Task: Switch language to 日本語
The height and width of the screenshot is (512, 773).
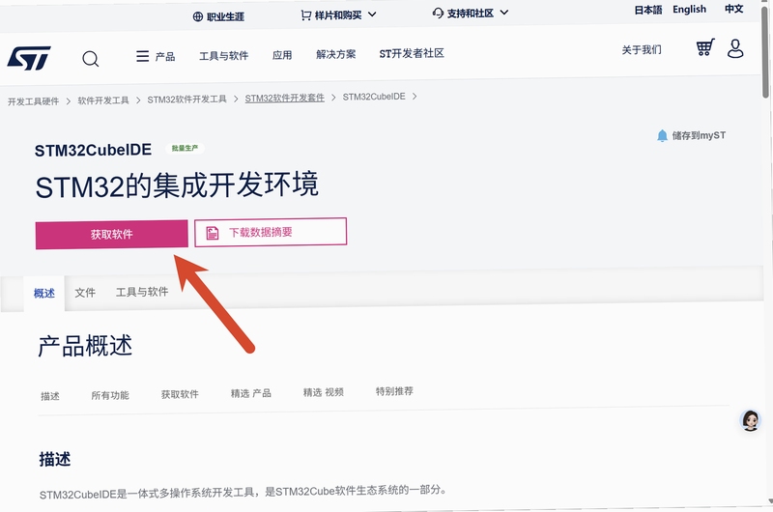Action: point(647,10)
